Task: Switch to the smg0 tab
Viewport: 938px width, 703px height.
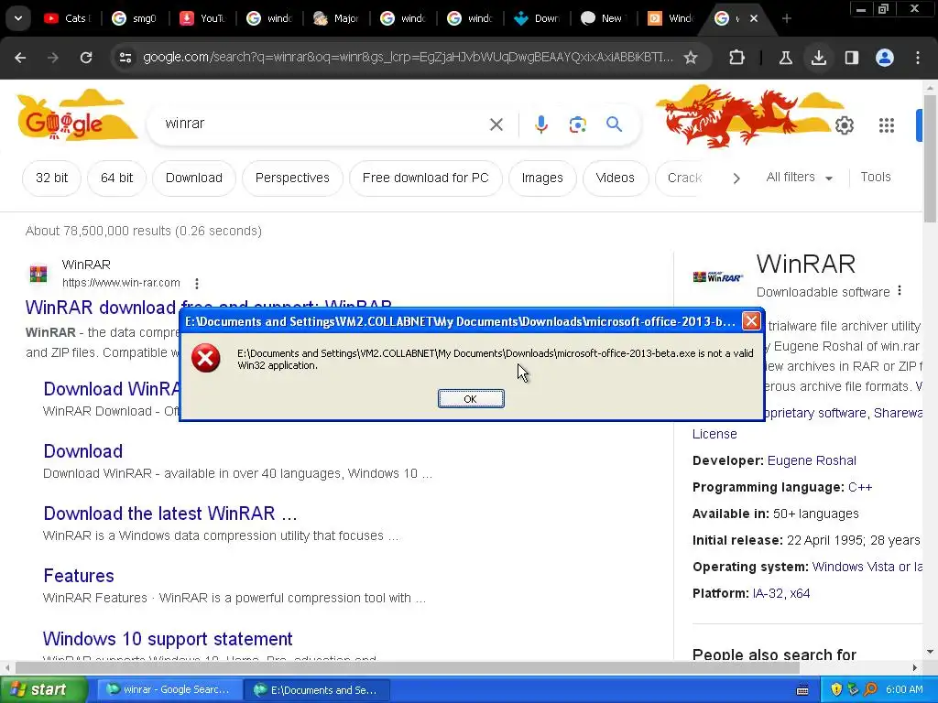Action: (135, 18)
